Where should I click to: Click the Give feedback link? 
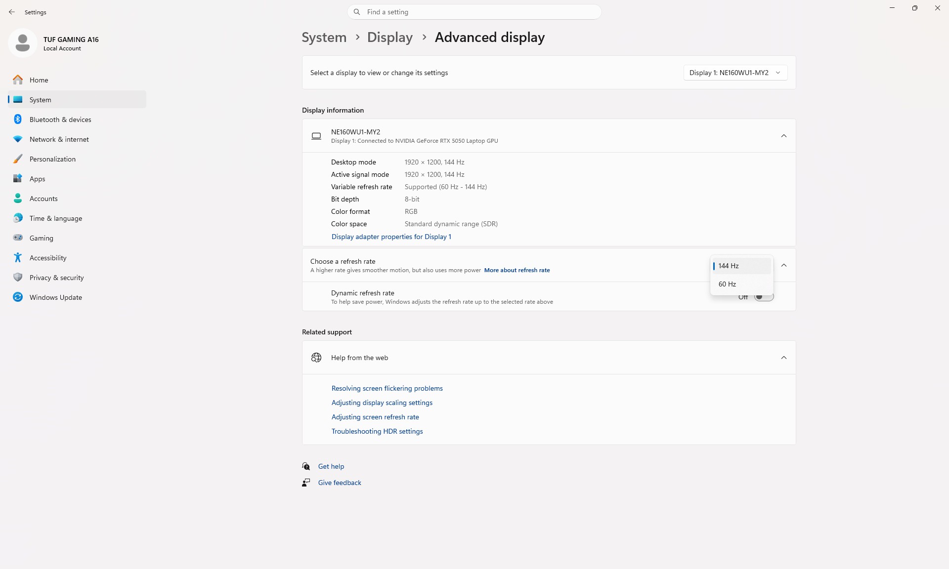[340, 483]
